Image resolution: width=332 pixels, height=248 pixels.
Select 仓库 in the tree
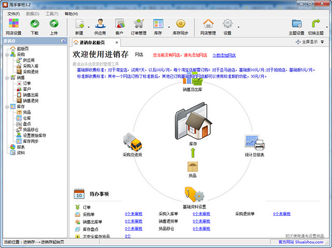[26, 118]
